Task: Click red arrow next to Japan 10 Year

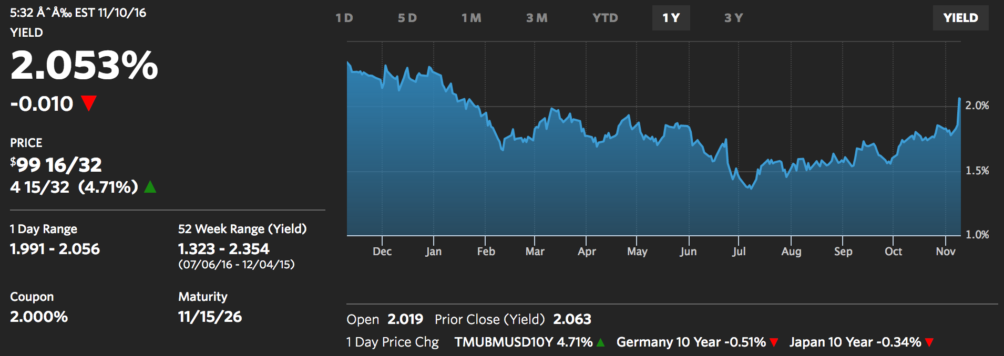Action: [929, 343]
